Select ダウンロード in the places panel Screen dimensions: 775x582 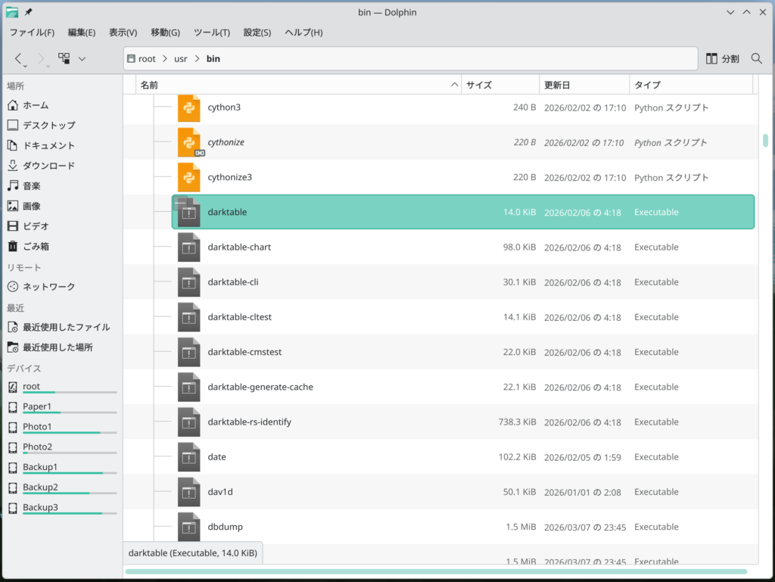tap(48, 166)
